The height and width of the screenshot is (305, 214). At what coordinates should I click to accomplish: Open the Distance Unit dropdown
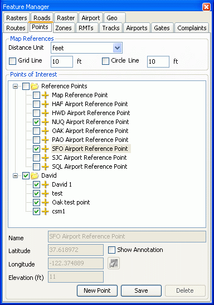117,48
